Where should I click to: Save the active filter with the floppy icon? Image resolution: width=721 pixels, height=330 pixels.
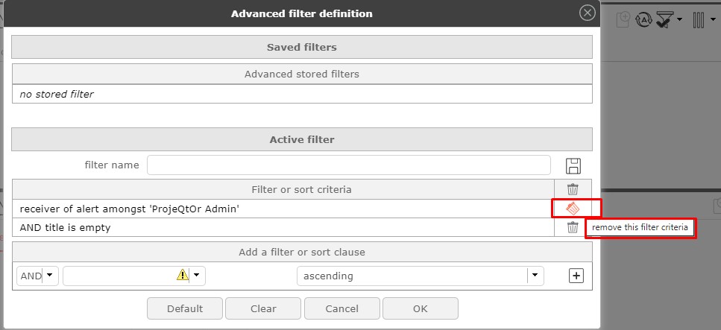(x=573, y=165)
